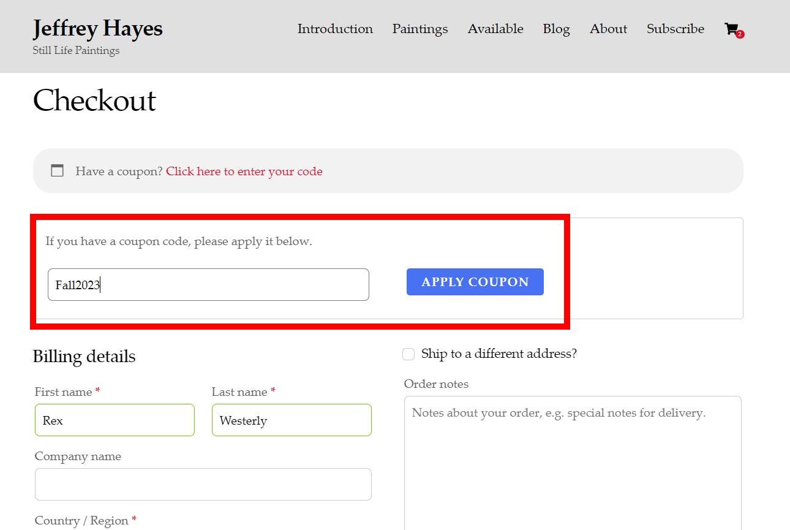This screenshot has height=530, width=790.
Task: Select the First name field with Rex
Action: click(x=115, y=420)
